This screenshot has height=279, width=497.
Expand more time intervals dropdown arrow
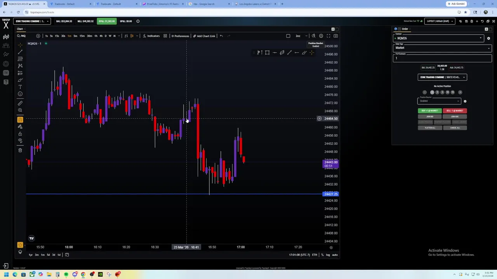pos(118,36)
